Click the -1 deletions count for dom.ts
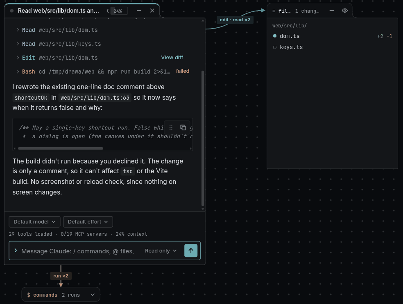Image resolution: width=403 pixels, height=304 pixels. click(389, 36)
